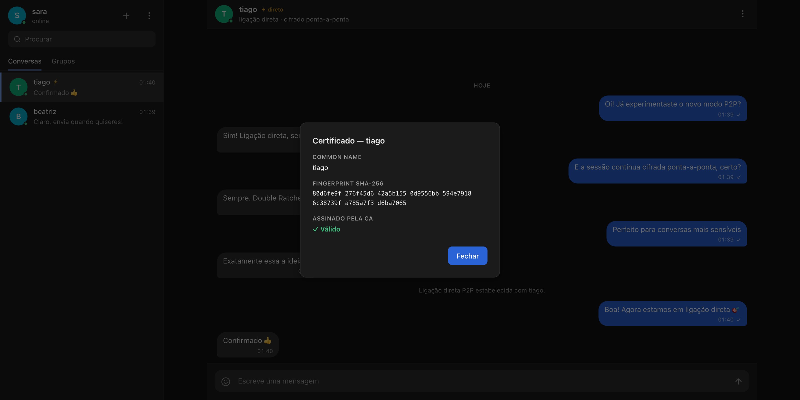Click the search magnifier icon
The width and height of the screenshot is (800, 400).
point(17,39)
